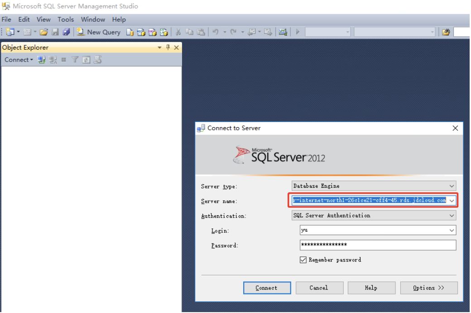Click the Copy icon in toolbar
This screenshot has height=313, width=471.
(x=190, y=32)
